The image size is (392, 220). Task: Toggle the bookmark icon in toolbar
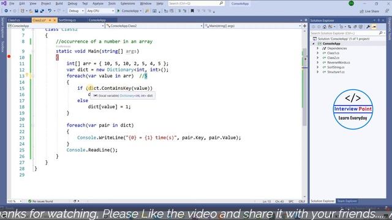click(192, 11)
